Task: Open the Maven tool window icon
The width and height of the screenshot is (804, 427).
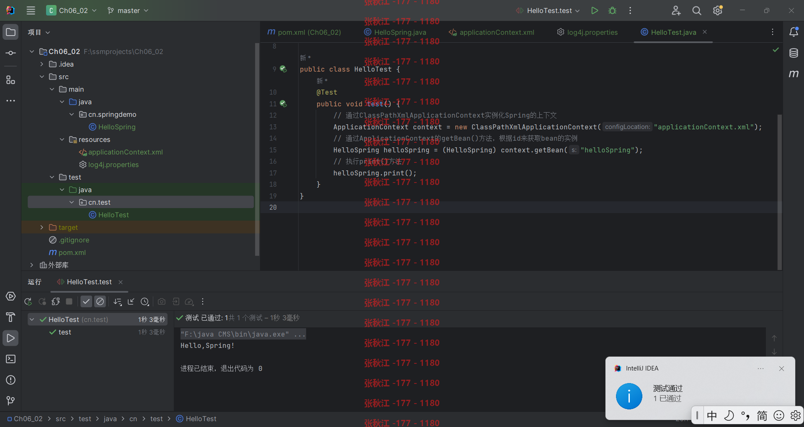Action: point(794,74)
